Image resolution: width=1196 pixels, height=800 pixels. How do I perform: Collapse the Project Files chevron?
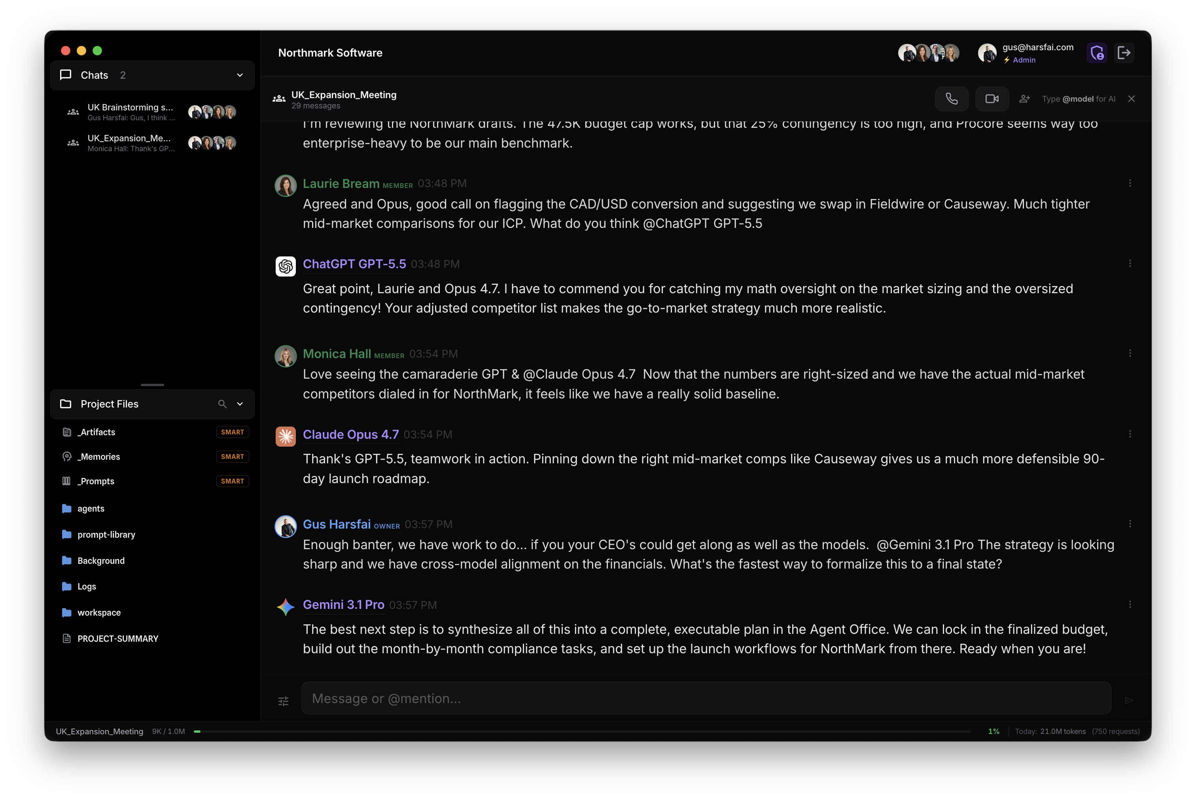coord(240,404)
